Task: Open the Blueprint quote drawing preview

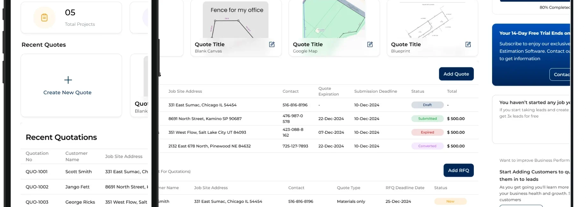Action: click(432, 20)
